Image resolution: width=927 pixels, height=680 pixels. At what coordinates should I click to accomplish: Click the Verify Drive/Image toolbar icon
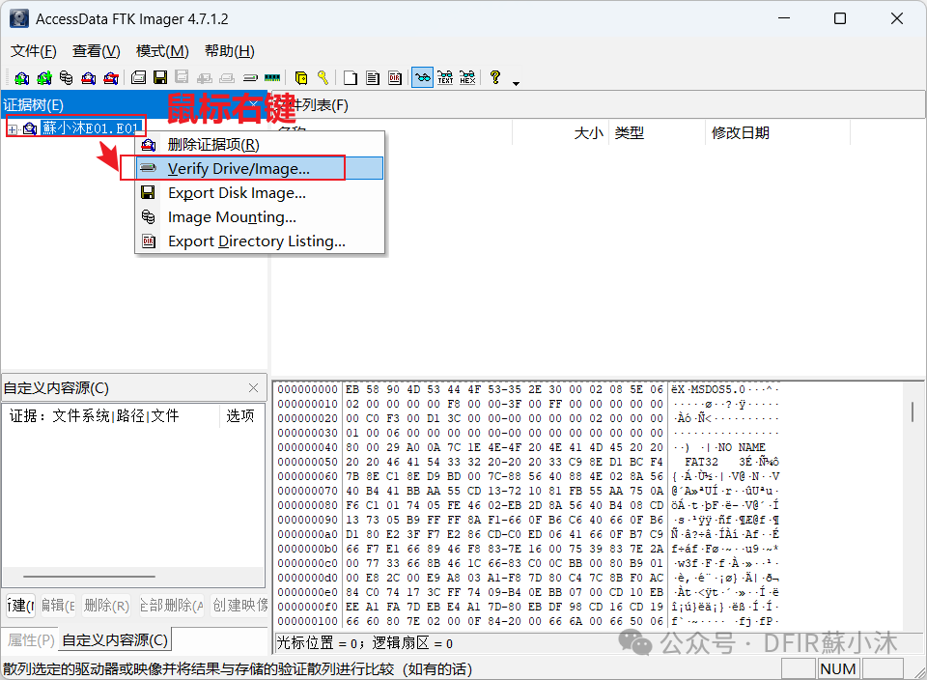click(251, 77)
